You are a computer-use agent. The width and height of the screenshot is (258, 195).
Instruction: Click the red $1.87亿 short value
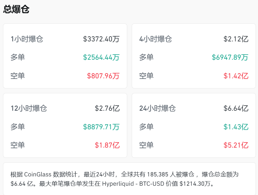107,145
